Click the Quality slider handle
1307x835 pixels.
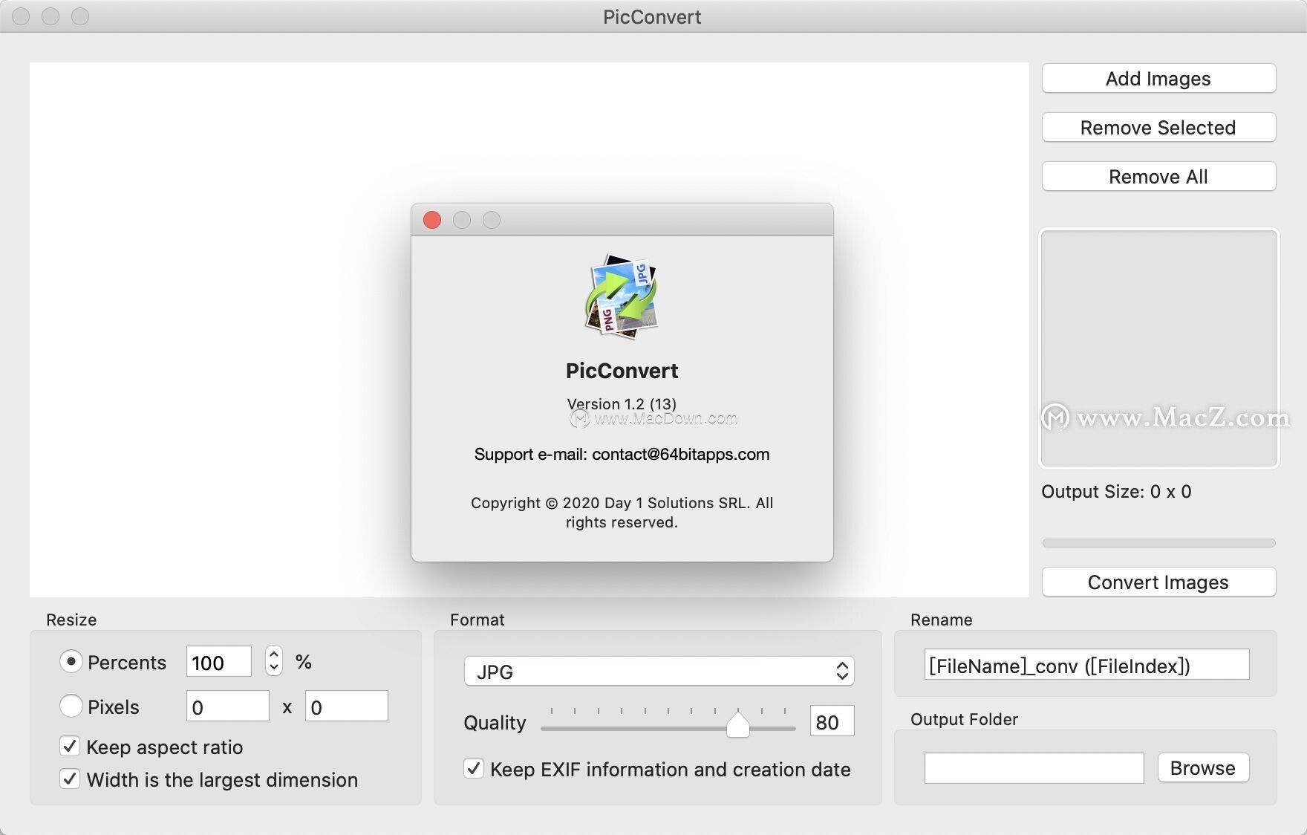tap(737, 725)
